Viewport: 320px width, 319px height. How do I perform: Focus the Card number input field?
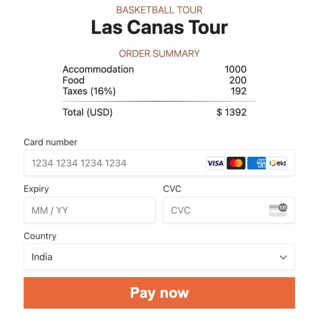159,163
